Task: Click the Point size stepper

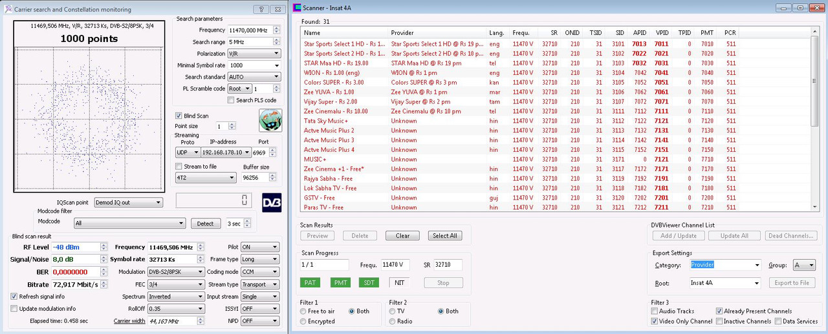Action: pos(232,127)
